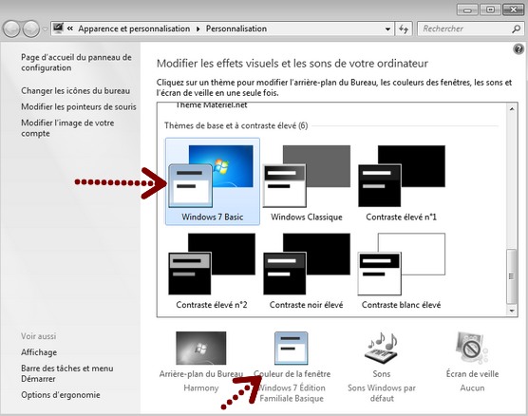The width and height of the screenshot is (528, 416).
Task: Open Options d'ergonomie link
Action: pos(60,395)
